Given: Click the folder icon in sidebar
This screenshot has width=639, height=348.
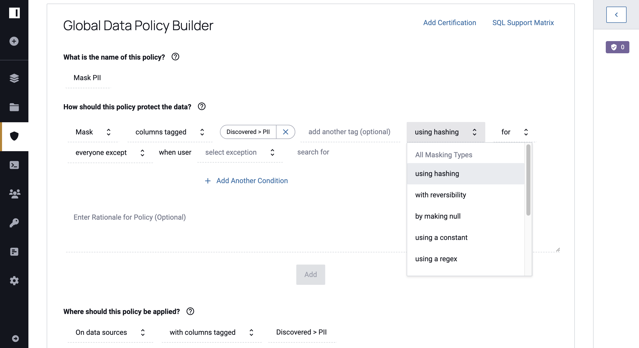Looking at the screenshot, I should pos(14,107).
